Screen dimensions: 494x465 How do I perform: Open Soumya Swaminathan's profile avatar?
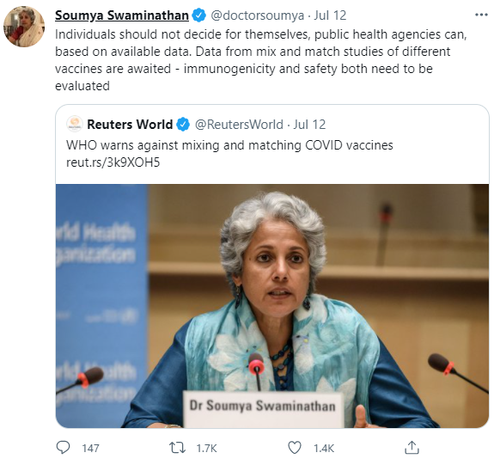pyautogui.click(x=24, y=27)
